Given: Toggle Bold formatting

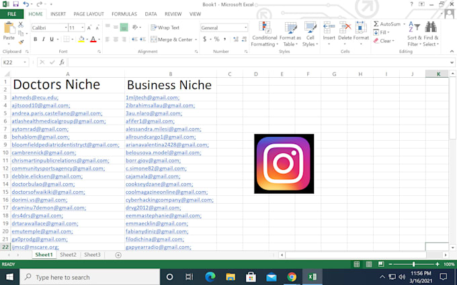Looking at the screenshot, I should [x=35, y=40].
